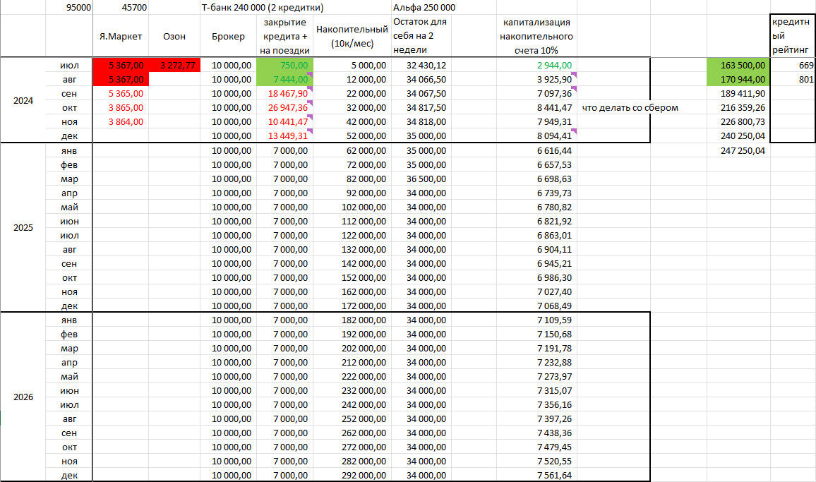Select the red value 10 441,47
Viewport: 816px width, 482px height.
click(x=284, y=122)
